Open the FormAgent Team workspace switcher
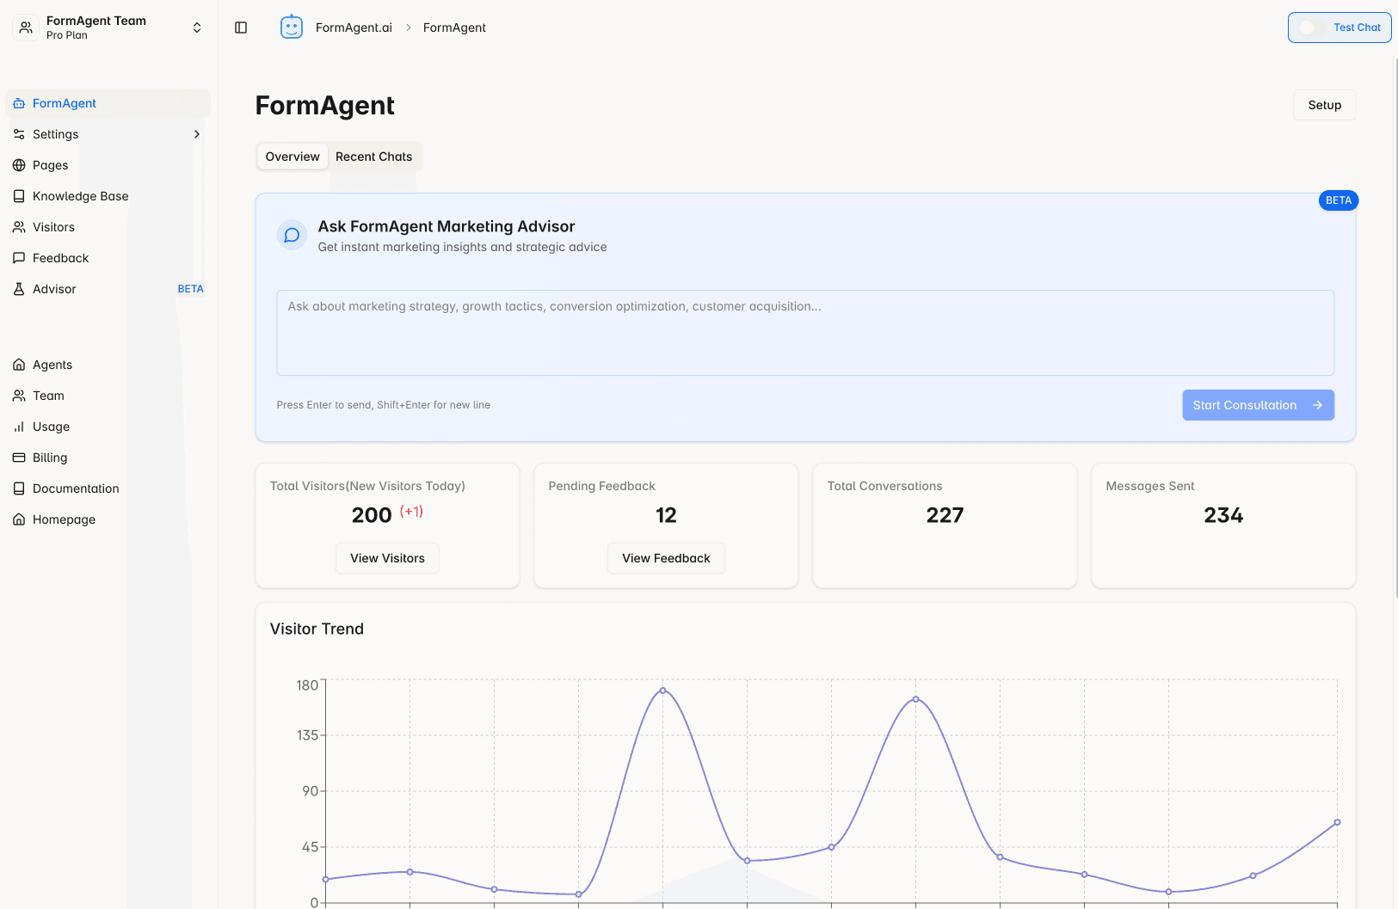This screenshot has height=909, width=1398. (108, 28)
